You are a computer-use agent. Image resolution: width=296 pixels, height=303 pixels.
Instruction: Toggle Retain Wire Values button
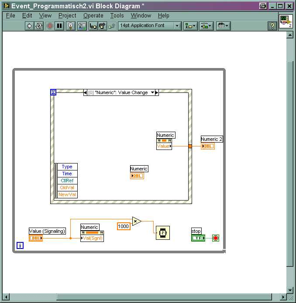pos(82,26)
